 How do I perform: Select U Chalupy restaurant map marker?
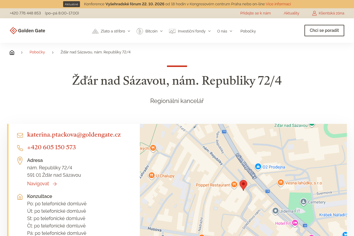tap(152, 176)
